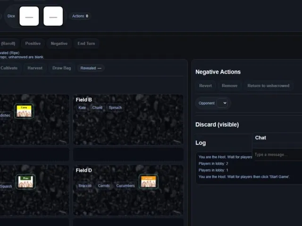302x226 pixels.
Task: Select the Chard tag in Field B
Action: 97,108
